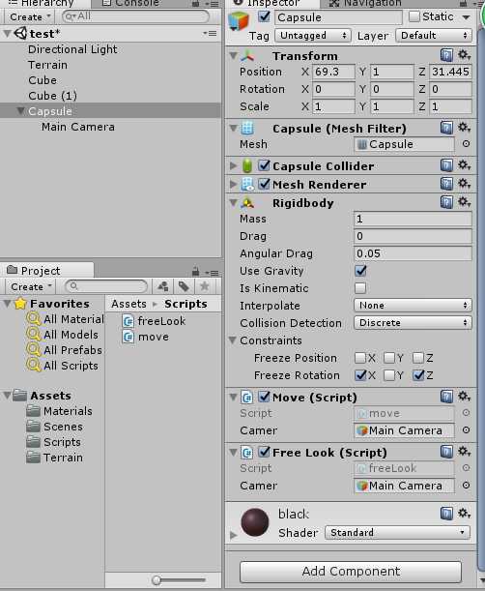
Task: Enable Static checkbox
Action: (414, 16)
